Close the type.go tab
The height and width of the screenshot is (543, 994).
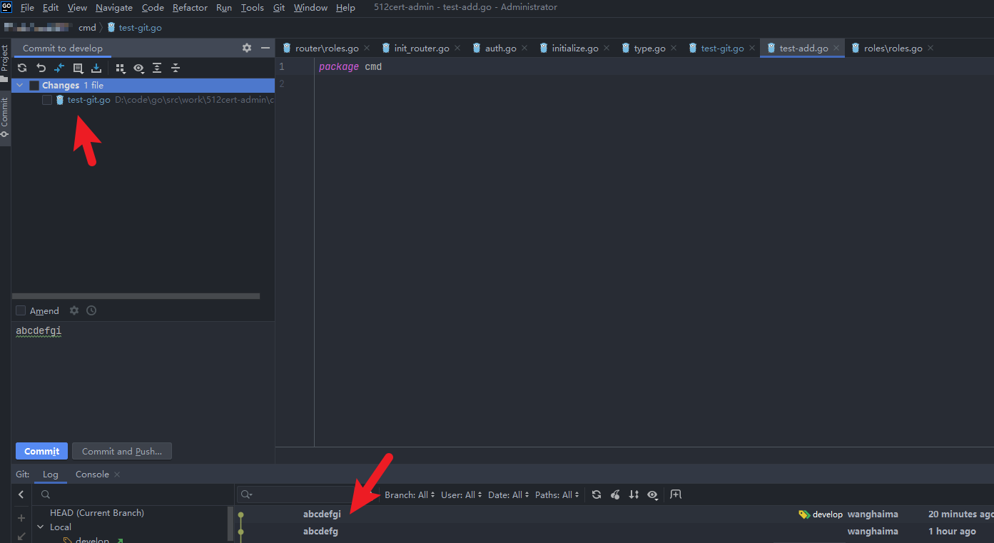point(674,49)
